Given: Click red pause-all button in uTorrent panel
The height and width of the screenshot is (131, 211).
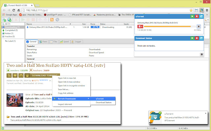Looking at the screenshot, I should (x=197, y=16).
